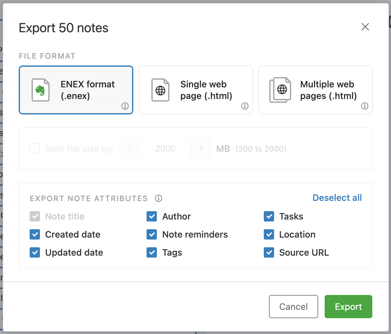Screen dimensions: 391x334
Task: Toggle the Source URL checkbox
Action: (269, 252)
